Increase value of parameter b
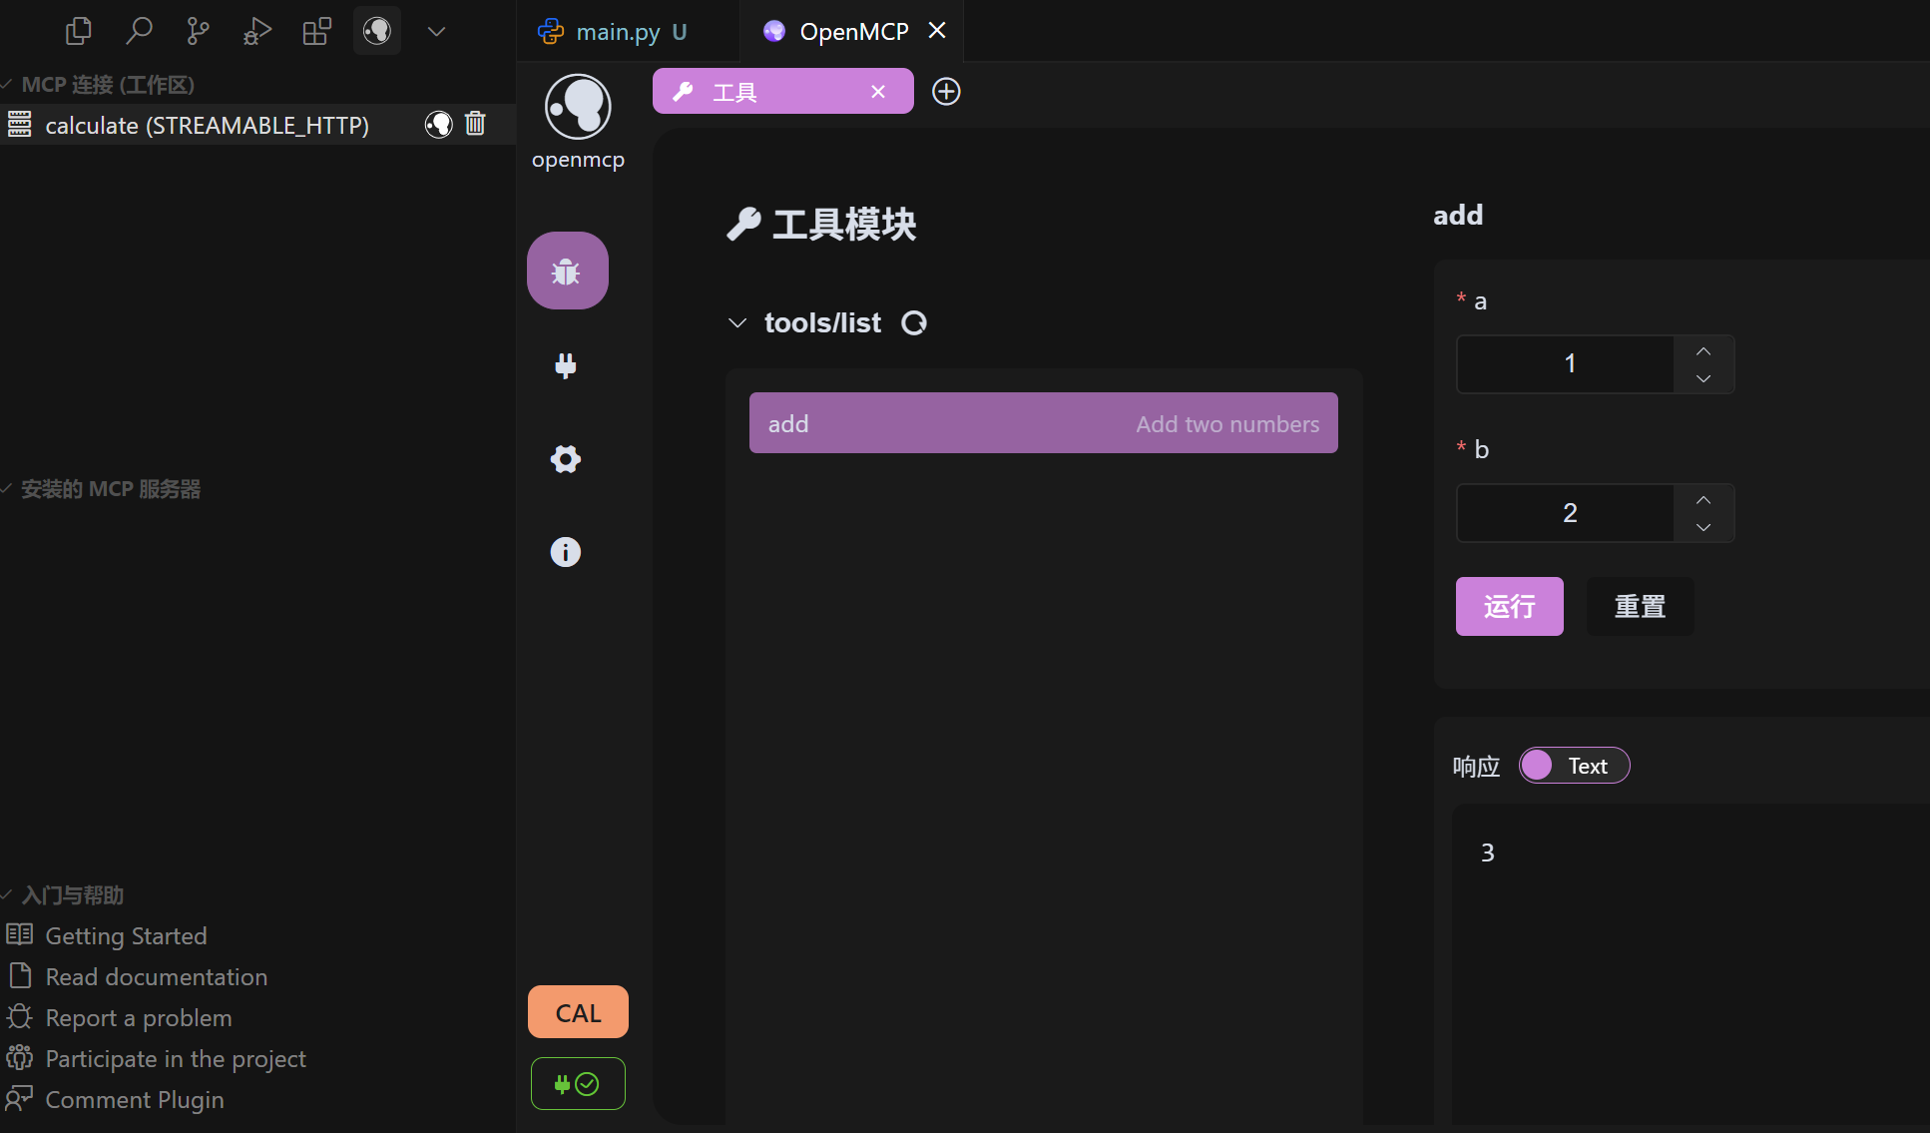1930x1133 pixels. coord(1703,499)
